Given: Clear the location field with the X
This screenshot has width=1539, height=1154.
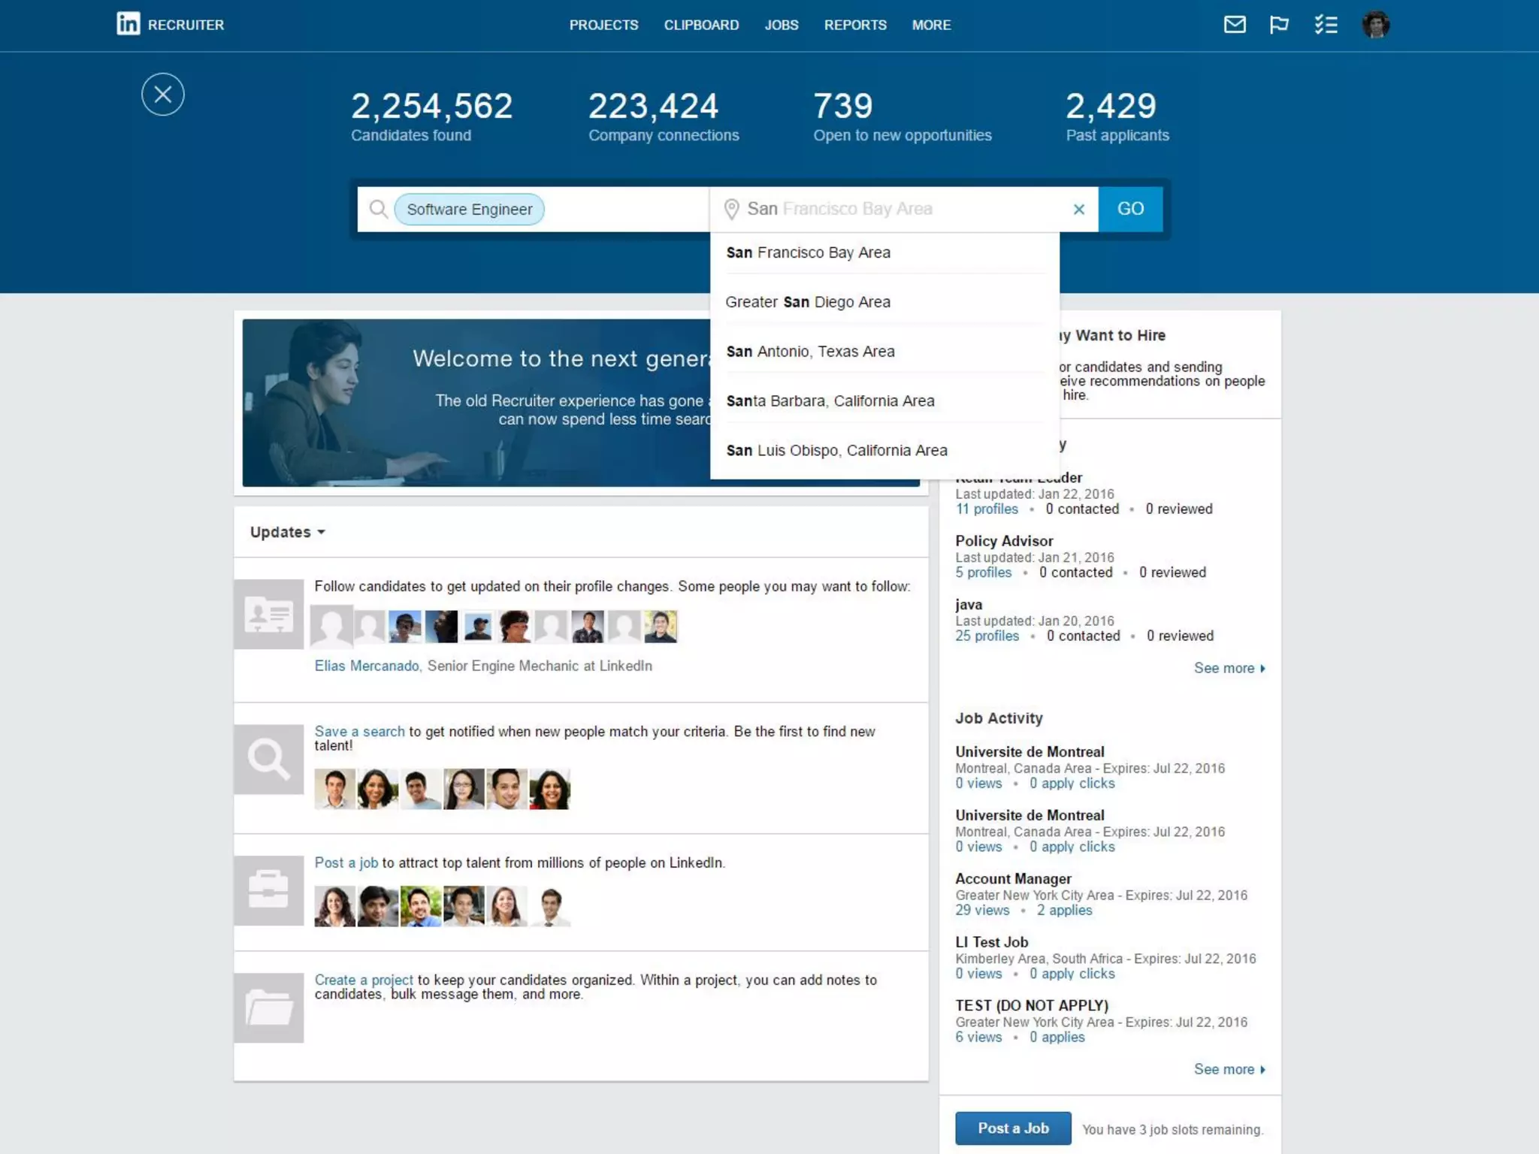Looking at the screenshot, I should tap(1079, 210).
